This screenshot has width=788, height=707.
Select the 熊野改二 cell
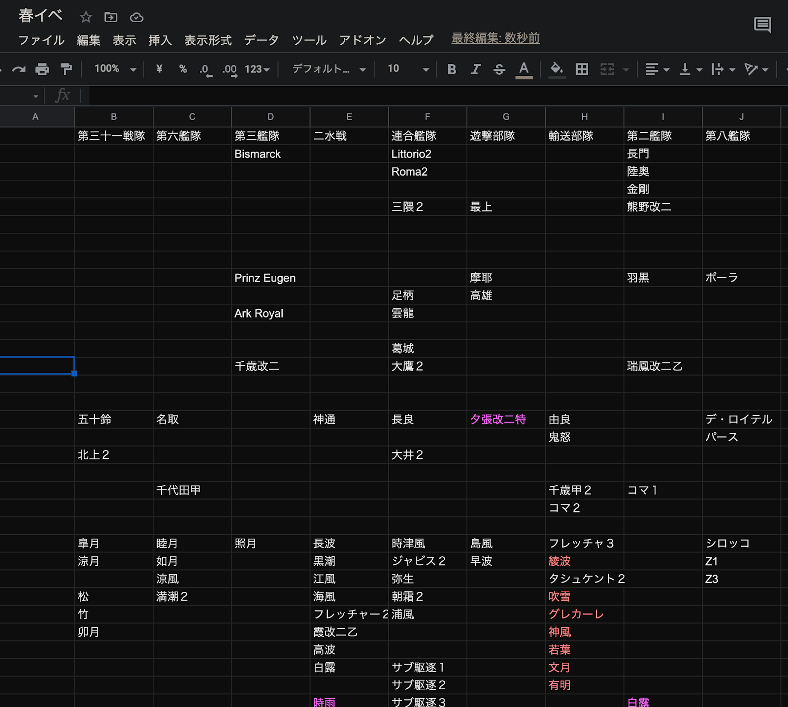click(663, 207)
